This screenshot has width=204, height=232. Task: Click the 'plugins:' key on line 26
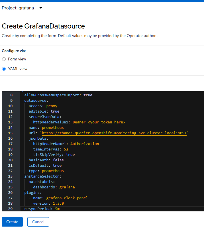(x=33, y=193)
